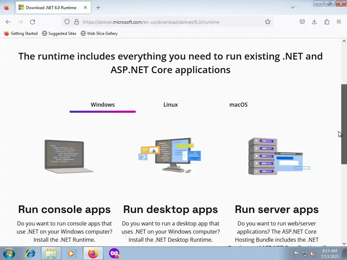Image resolution: width=347 pixels, height=260 pixels.
Task: Close the Download .NET 6.0 Runtime tab
Action: tap(85, 7)
